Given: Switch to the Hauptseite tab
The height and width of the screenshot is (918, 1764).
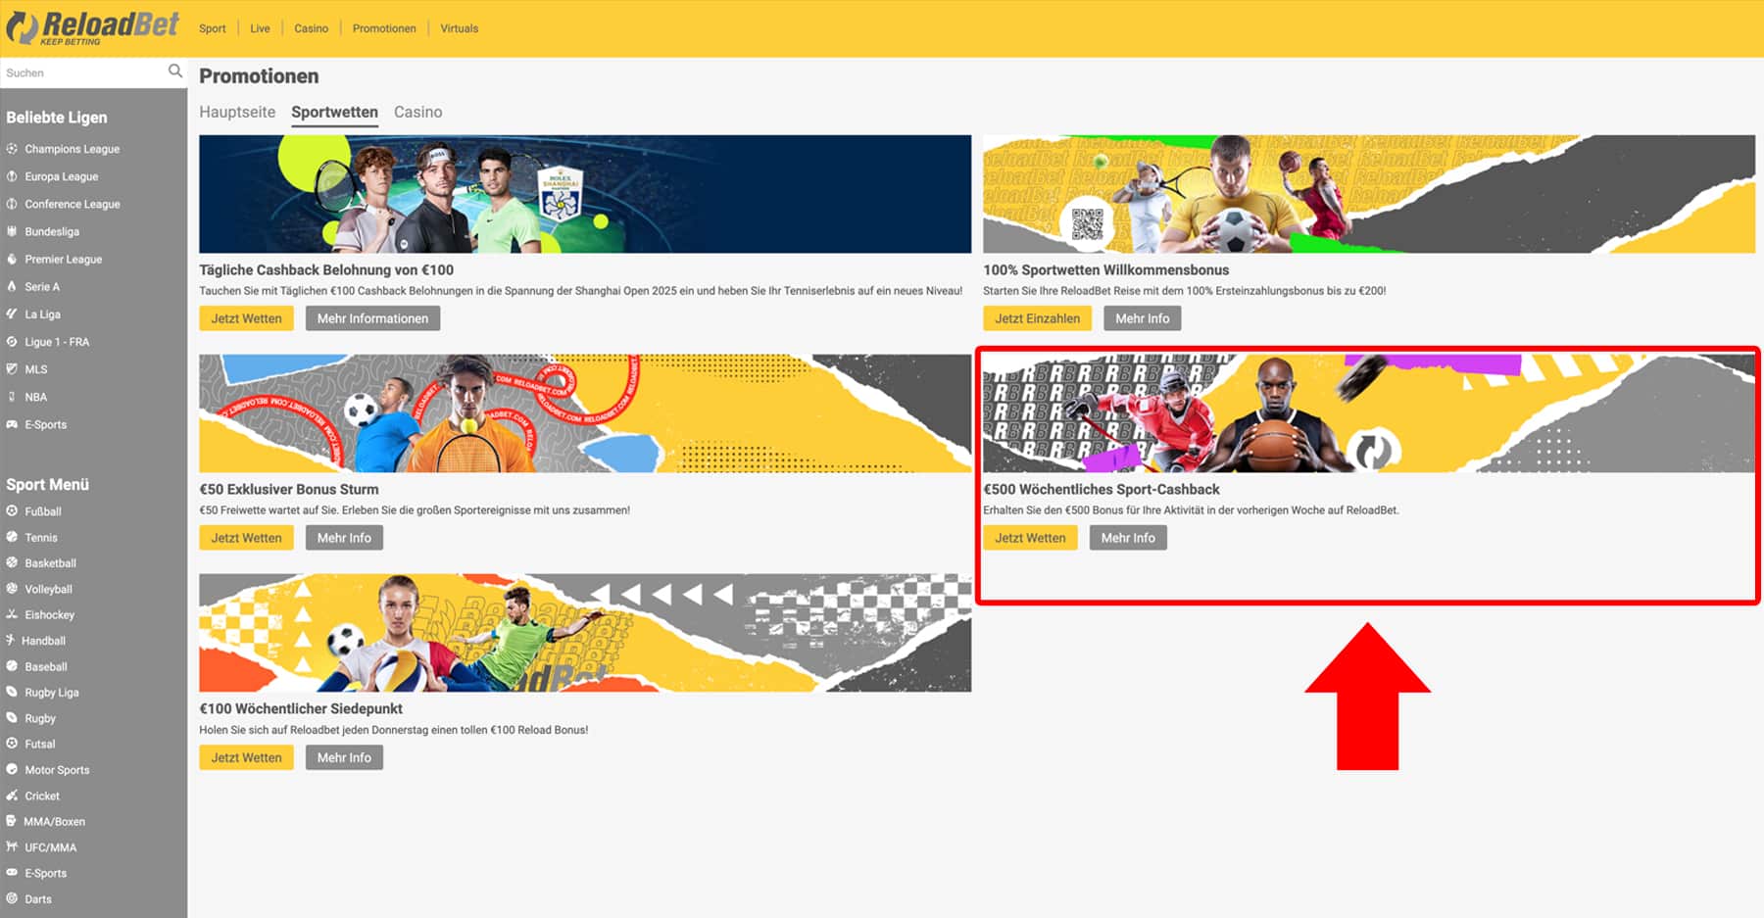Looking at the screenshot, I should click(236, 112).
